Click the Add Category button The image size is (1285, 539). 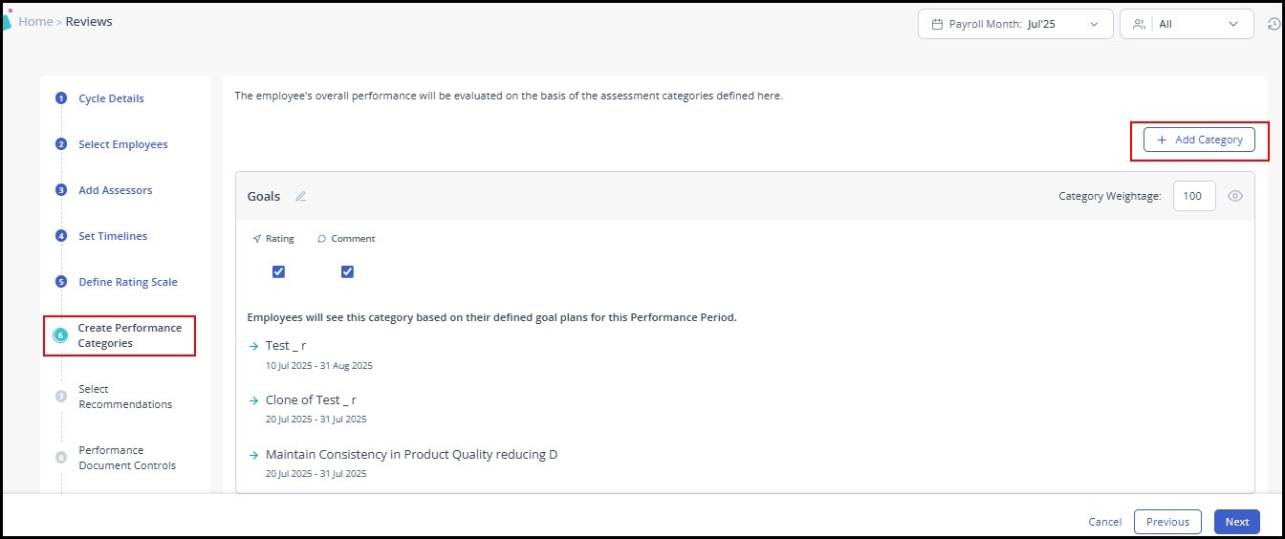pos(1199,140)
